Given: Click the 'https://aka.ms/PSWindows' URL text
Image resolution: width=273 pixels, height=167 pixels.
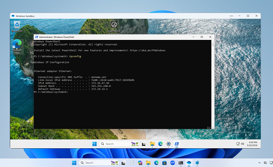Looking at the screenshot, I should (x=147, y=50).
